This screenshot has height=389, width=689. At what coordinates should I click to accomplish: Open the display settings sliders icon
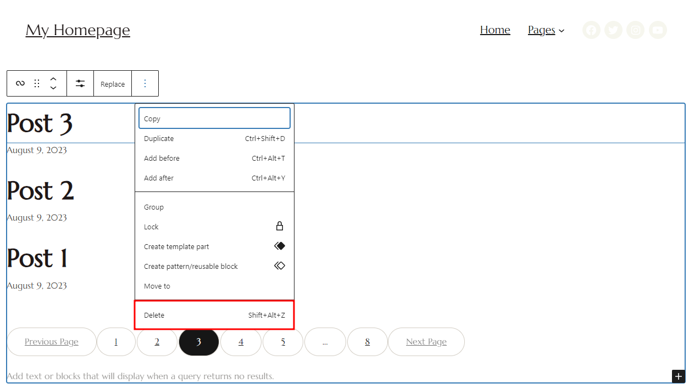80,83
